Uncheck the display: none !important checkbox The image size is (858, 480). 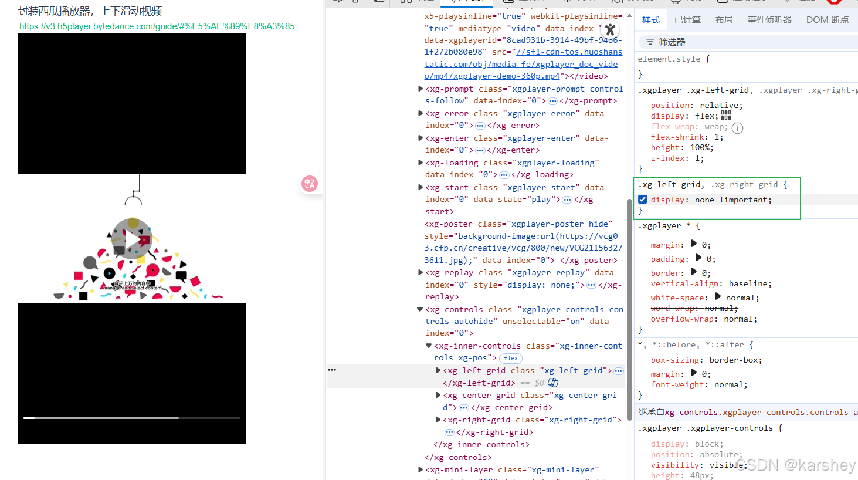click(x=643, y=200)
